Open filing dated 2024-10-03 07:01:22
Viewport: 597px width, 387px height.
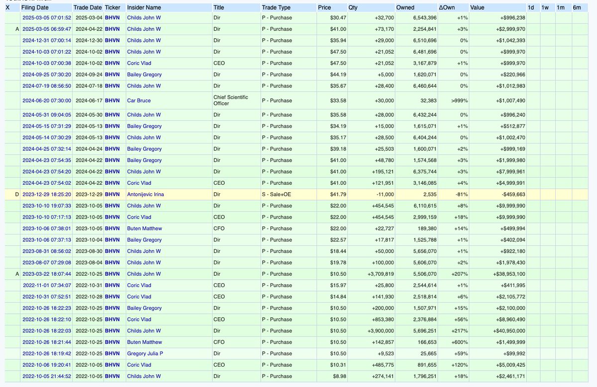pos(47,52)
